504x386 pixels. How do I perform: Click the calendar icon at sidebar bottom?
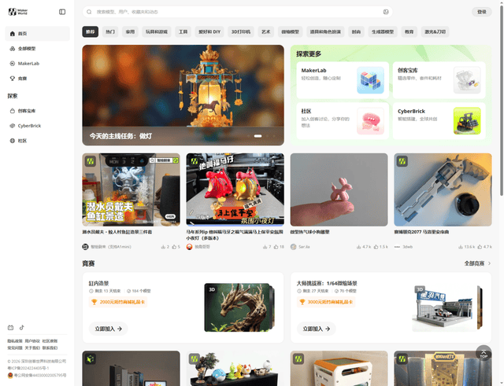10,328
